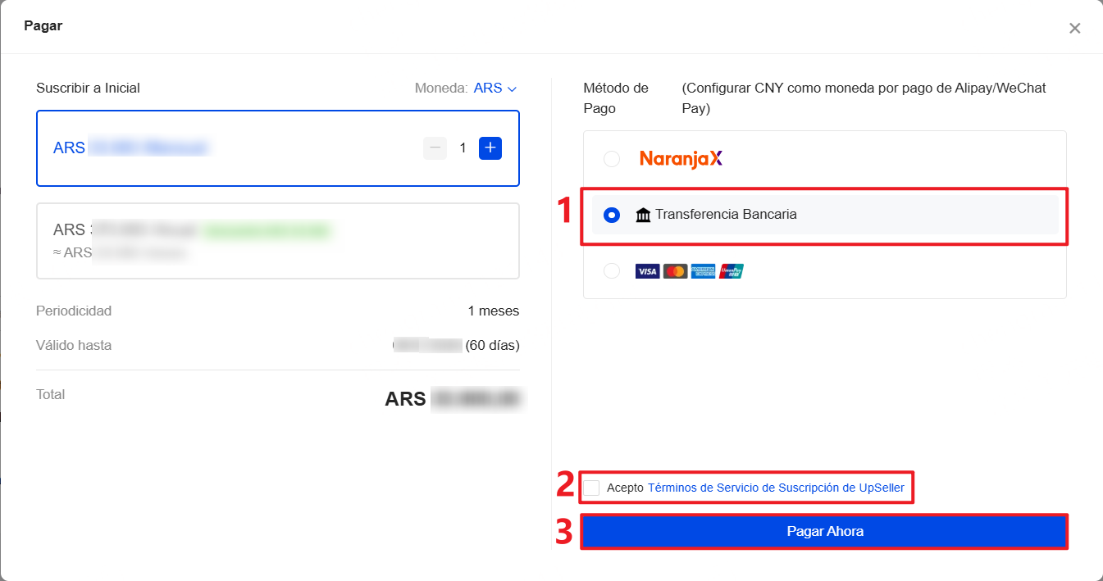Screen dimensions: 1103x581
Task: Click the American Express icon
Action: point(703,271)
